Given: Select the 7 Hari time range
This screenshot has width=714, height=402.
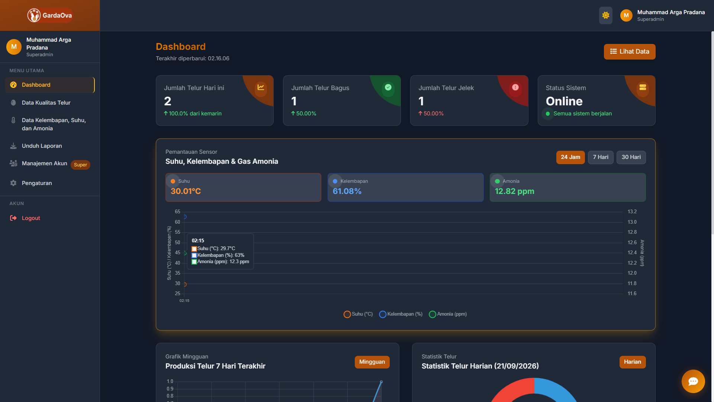Looking at the screenshot, I should pyautogui.click(x=601, y=157).
